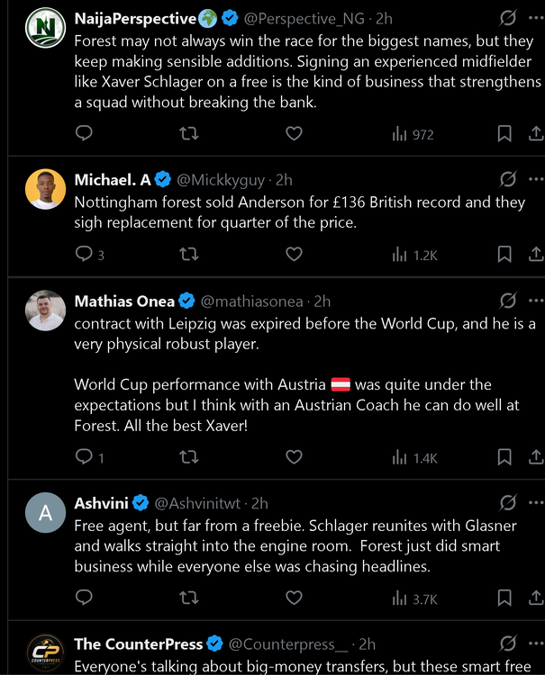Retweet Michael. A's post about Anderson
The image size is (545, 675).
(188, 254)
